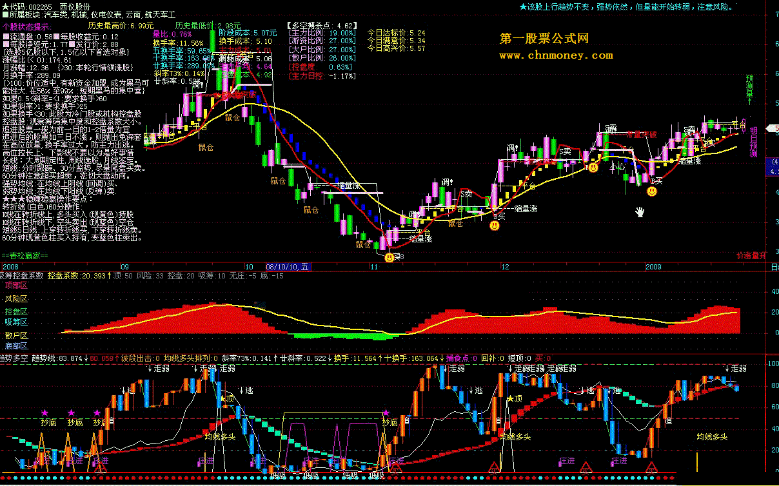Click 今日达标价:5.24 text
The height and width of the screenshot is (486, 779).
(396, 32)
